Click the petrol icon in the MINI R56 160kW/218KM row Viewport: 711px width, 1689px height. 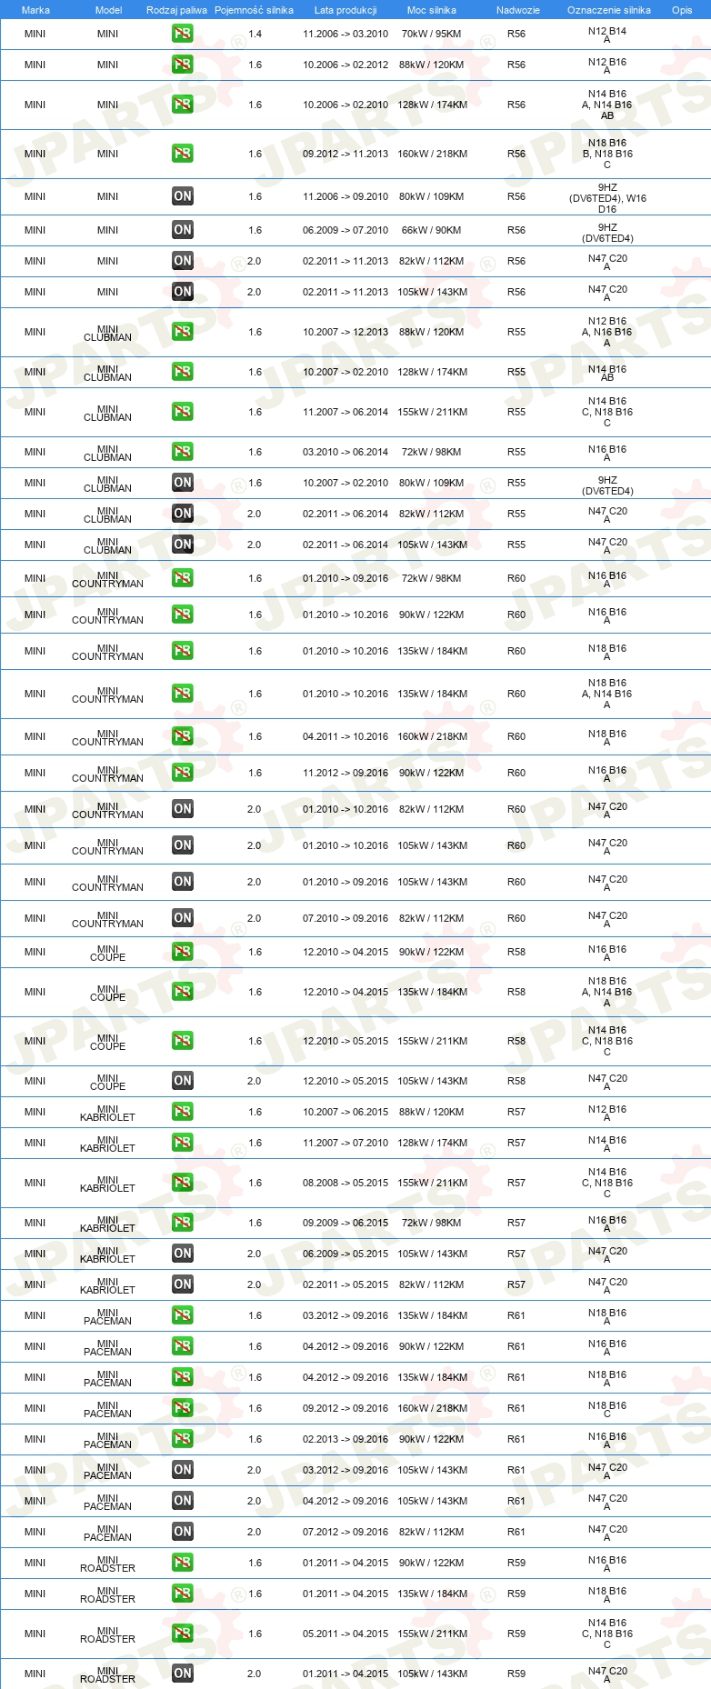coord(183,154)
